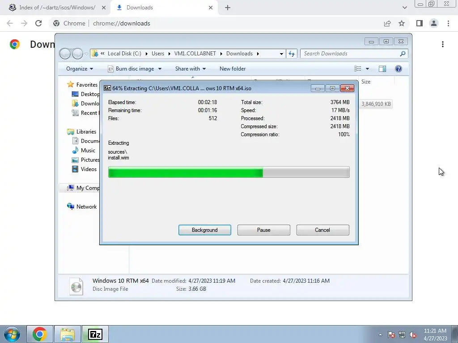458x343 pixels.
Task: Switch to the Downloads tab
Action: (x=164, y=8)
